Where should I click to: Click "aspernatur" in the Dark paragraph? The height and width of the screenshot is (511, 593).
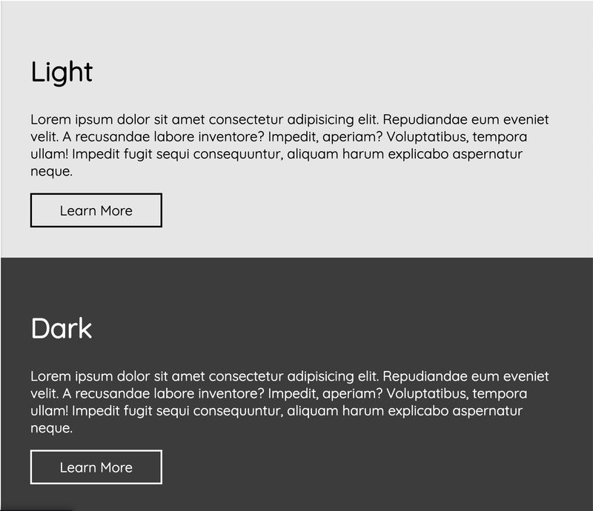click(x=487, y=411)
